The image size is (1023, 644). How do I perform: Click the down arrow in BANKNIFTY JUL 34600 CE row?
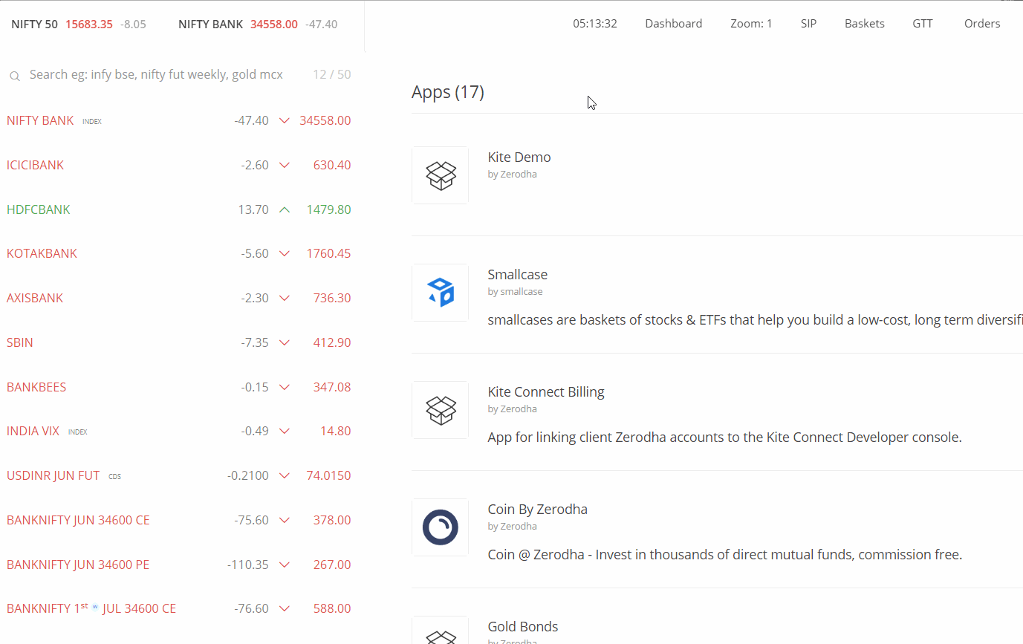coord(284,608)
